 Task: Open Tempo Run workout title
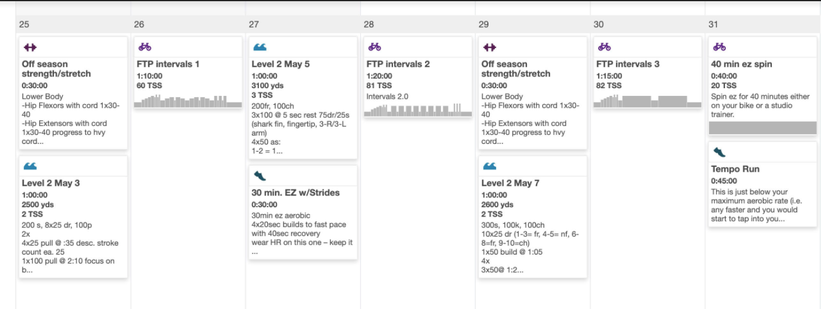(735, 169)
